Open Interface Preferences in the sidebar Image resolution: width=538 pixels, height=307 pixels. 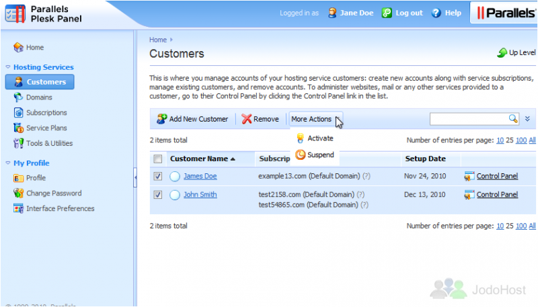[61, 208]
